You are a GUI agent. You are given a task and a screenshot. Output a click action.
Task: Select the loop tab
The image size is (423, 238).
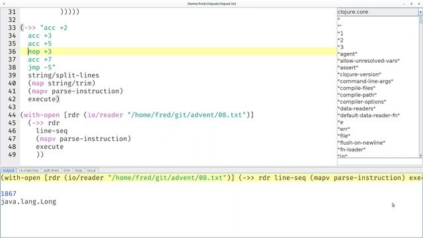coord(79,171)
